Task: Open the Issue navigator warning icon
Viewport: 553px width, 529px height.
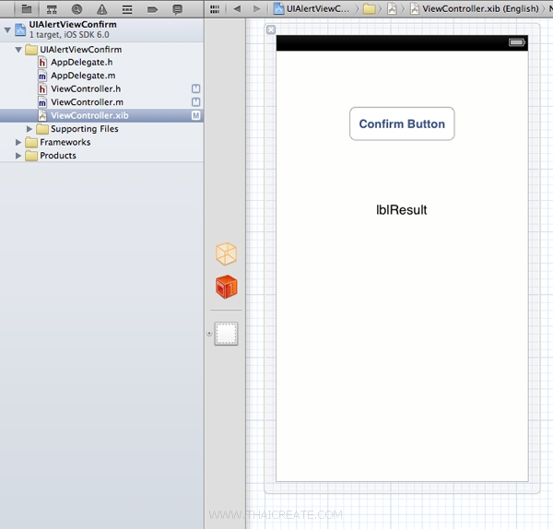Action: pos(102,9)
